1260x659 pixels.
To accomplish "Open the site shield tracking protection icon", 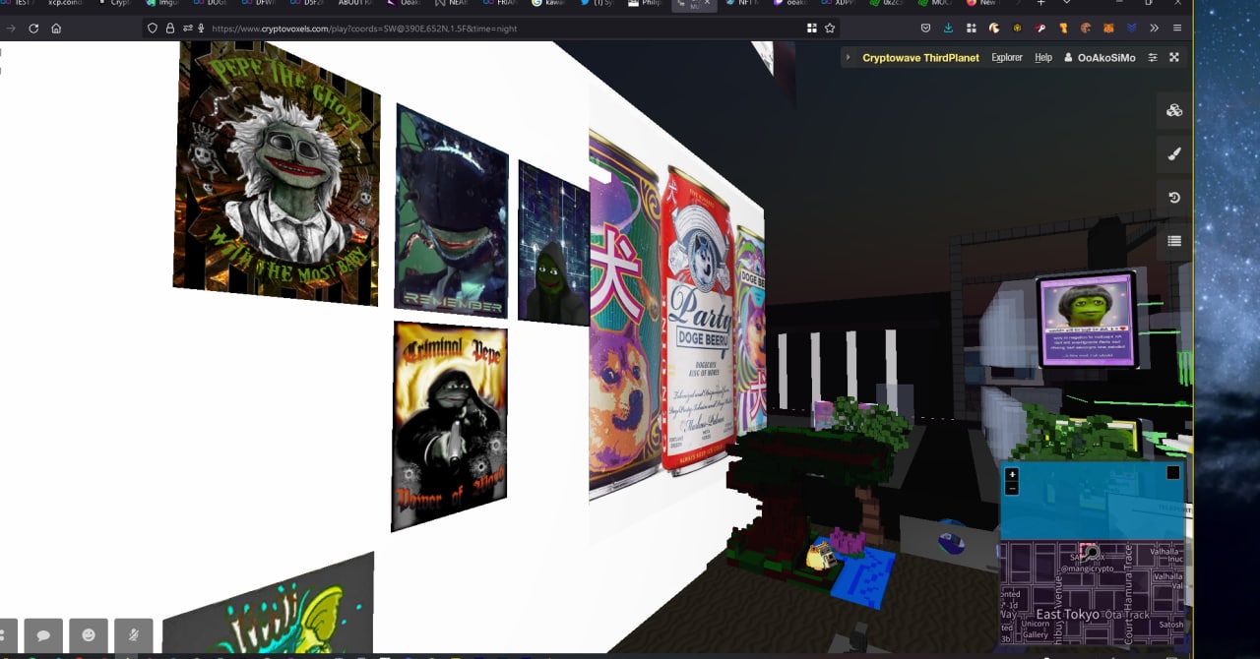I will click(x=152, y=29).
